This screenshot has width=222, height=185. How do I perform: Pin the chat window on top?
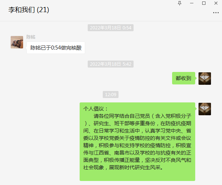pos(179,3)
